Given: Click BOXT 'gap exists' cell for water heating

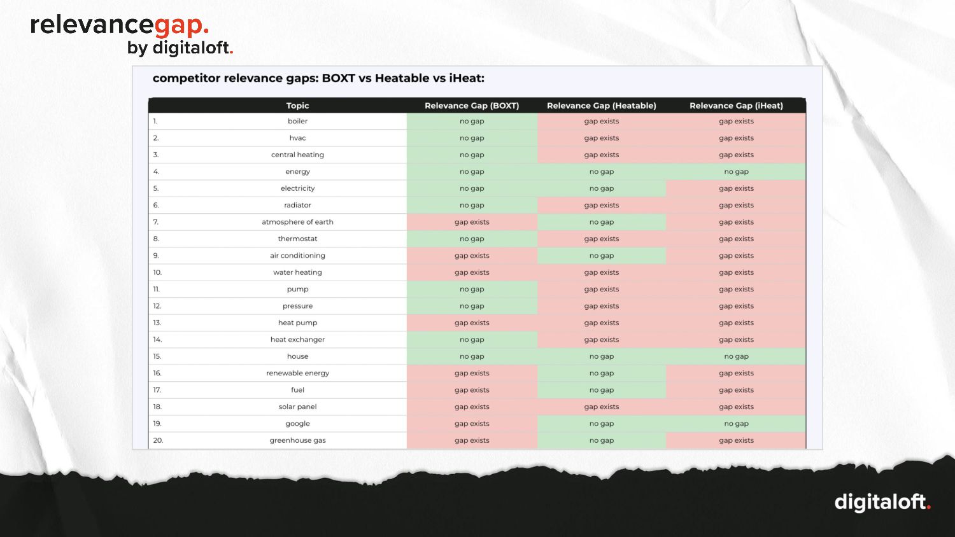Looking at the screenshot, I should 472,272.
